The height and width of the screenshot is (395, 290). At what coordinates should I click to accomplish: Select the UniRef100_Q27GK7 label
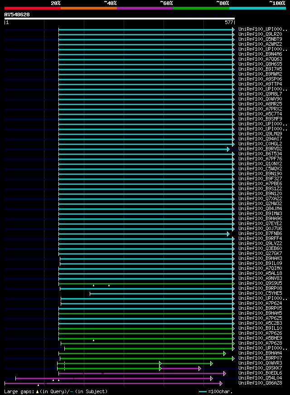tap(260, 254)
